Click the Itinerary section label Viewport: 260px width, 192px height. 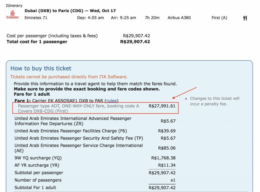(14, 5)
